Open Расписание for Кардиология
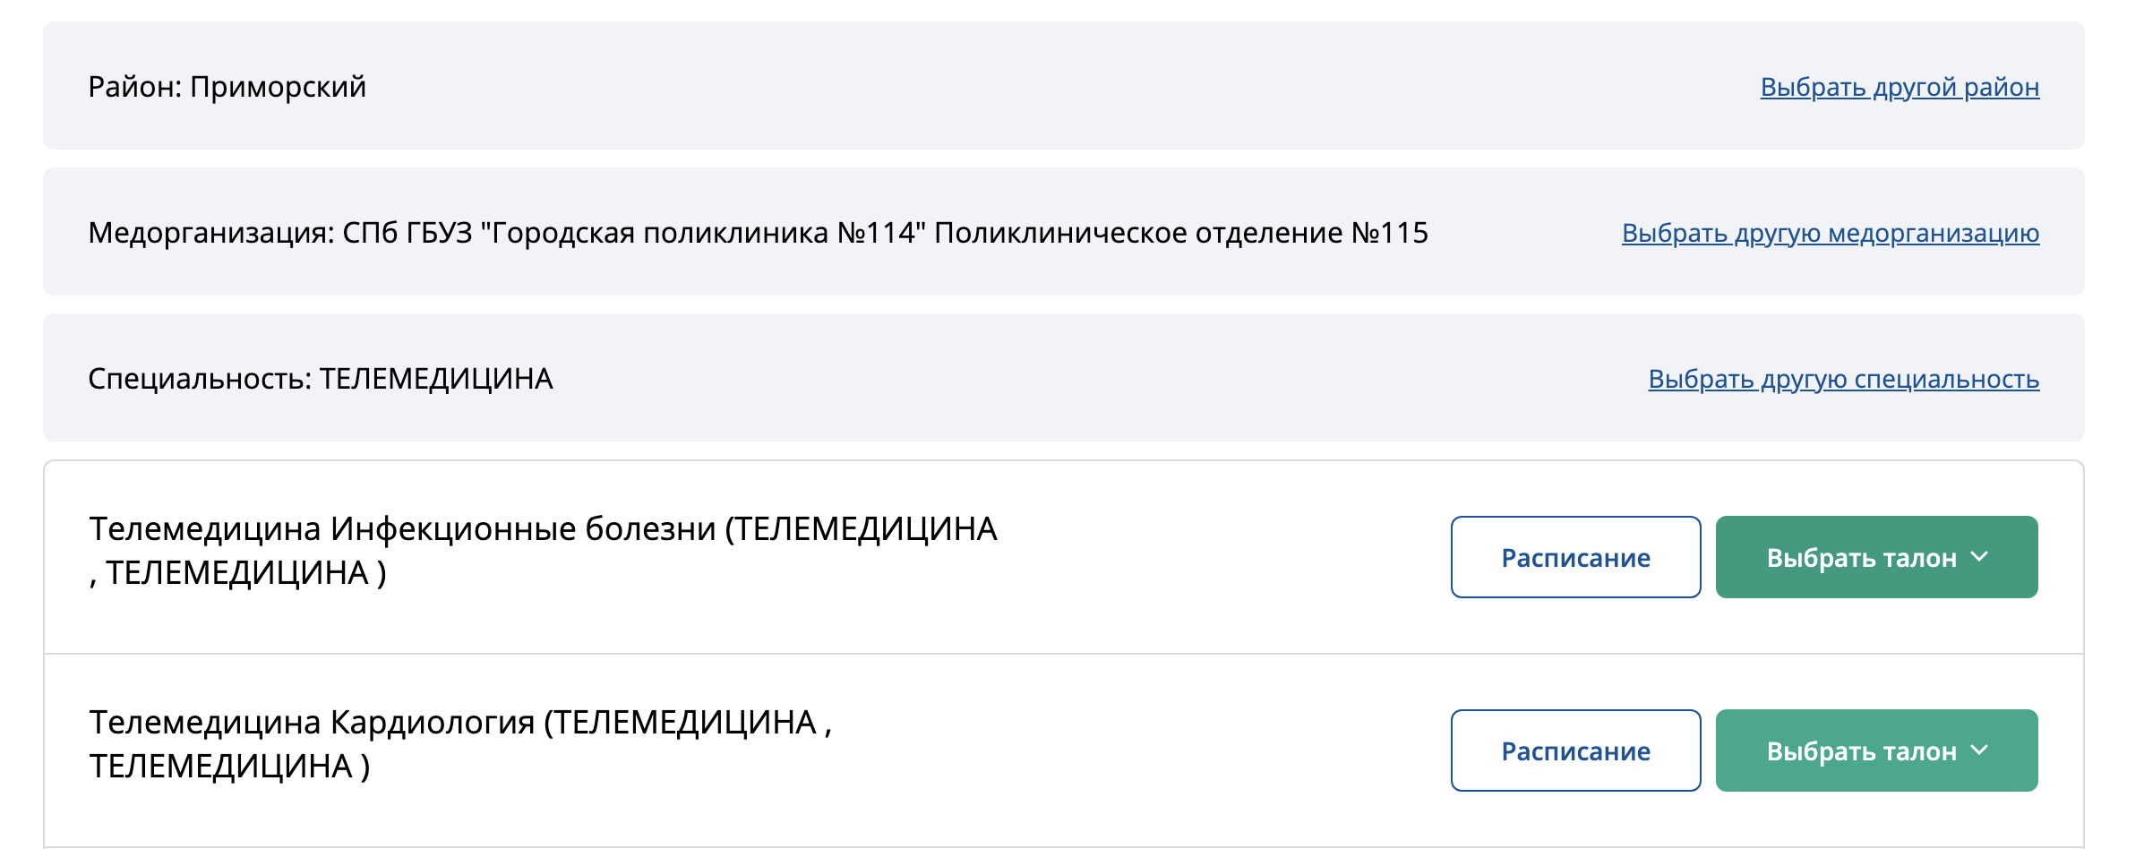This screenshot has height=849, width=2144. [x=1575, y=750]
